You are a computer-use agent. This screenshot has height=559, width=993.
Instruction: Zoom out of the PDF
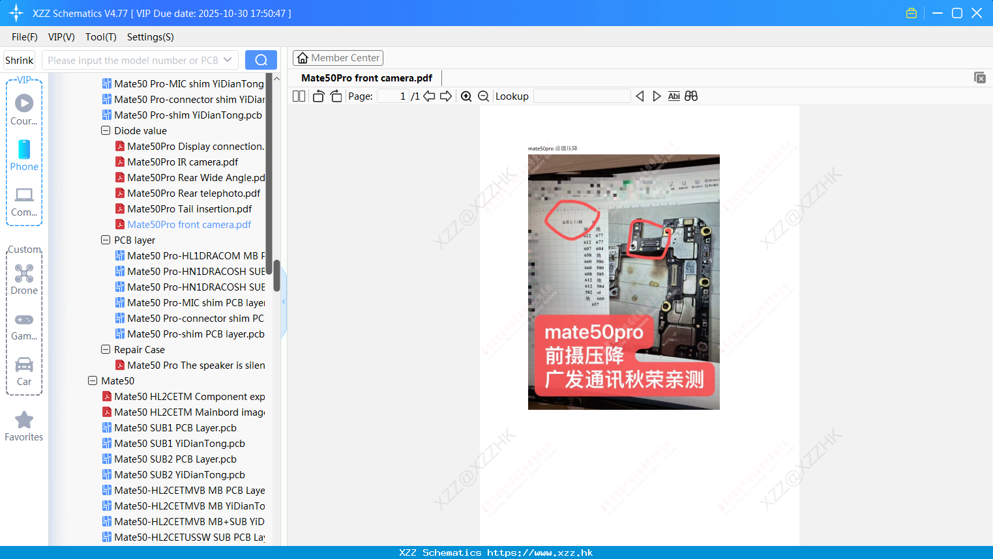click(483, 96)
